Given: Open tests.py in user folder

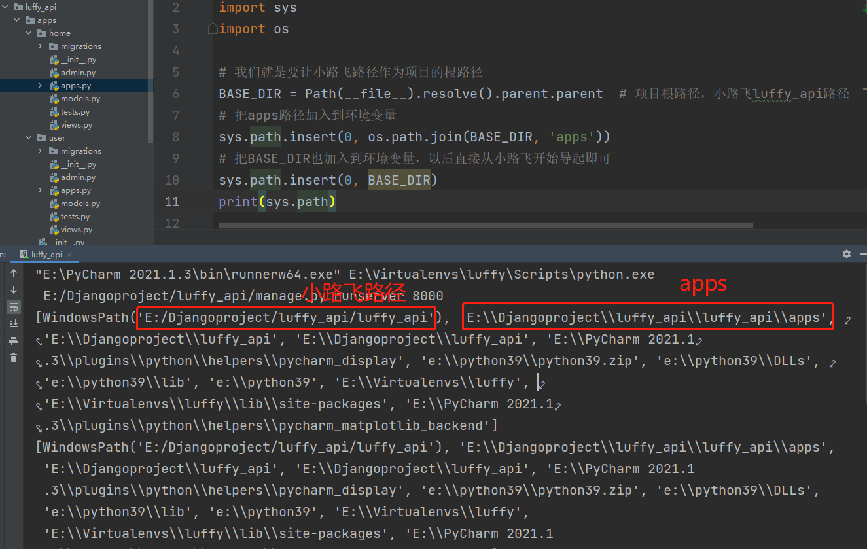Looking at the screenshot, I should pos(71,217).
